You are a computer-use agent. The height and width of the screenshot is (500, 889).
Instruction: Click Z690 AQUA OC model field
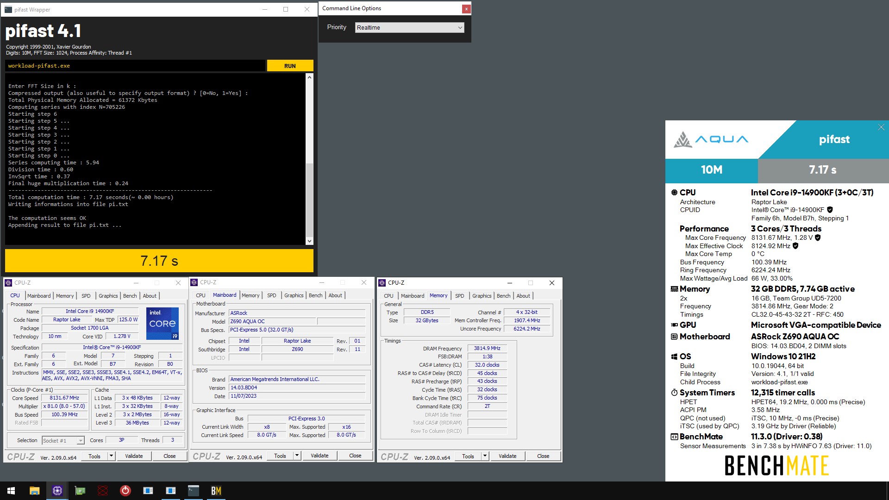point(272,321)
